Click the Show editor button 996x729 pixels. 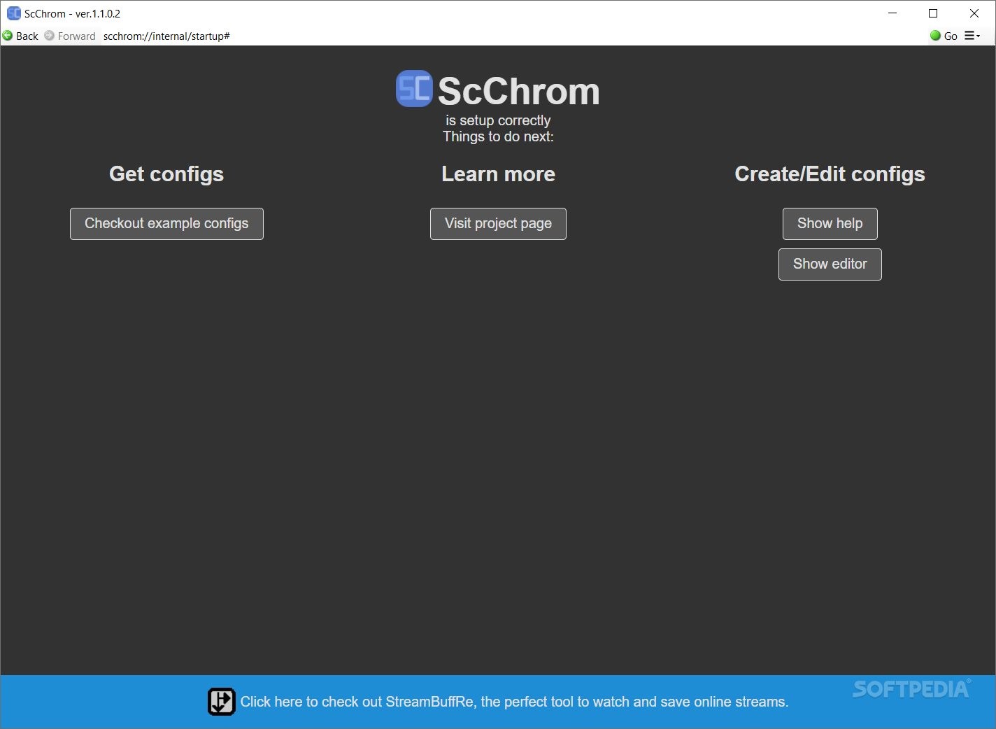830,264
